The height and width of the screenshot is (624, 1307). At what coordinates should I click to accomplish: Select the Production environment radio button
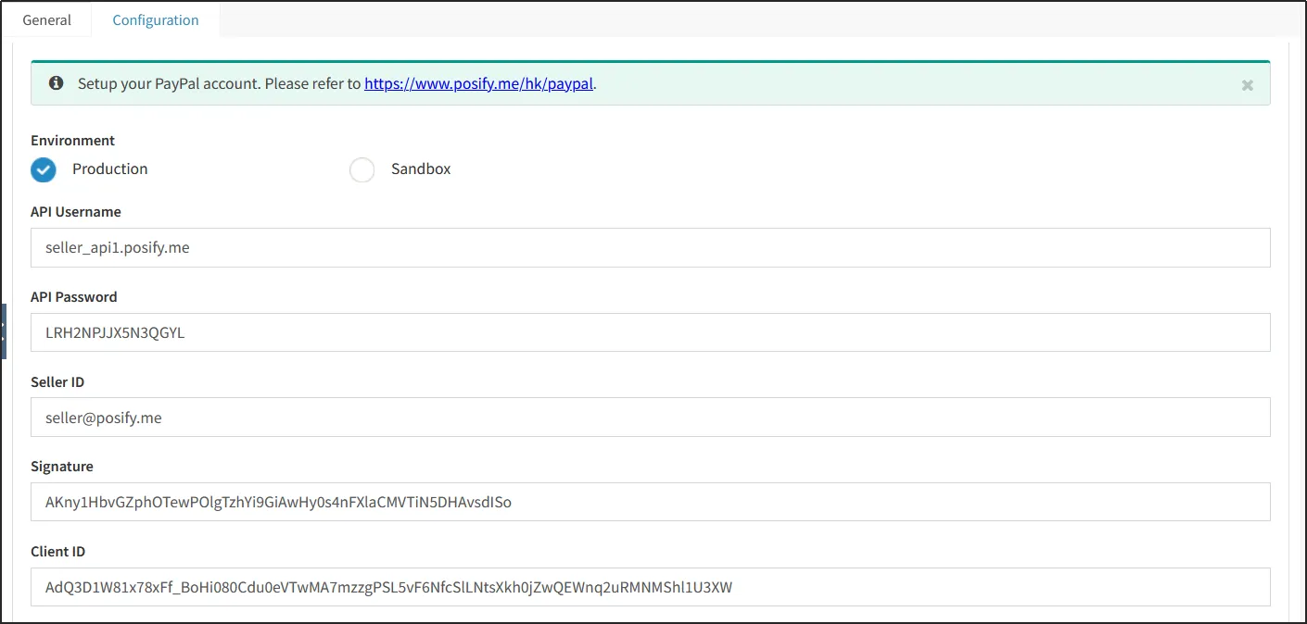[x=44, y=169]
